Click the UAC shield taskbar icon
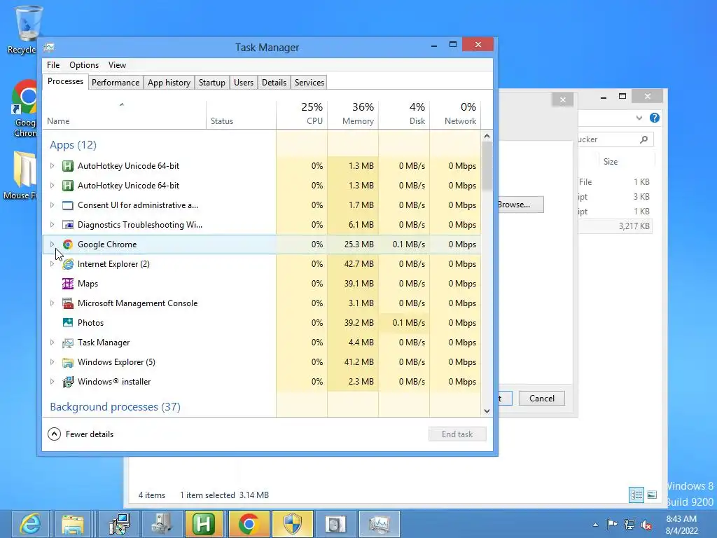Viewport: 717px width, 538px height. (293, 524)
